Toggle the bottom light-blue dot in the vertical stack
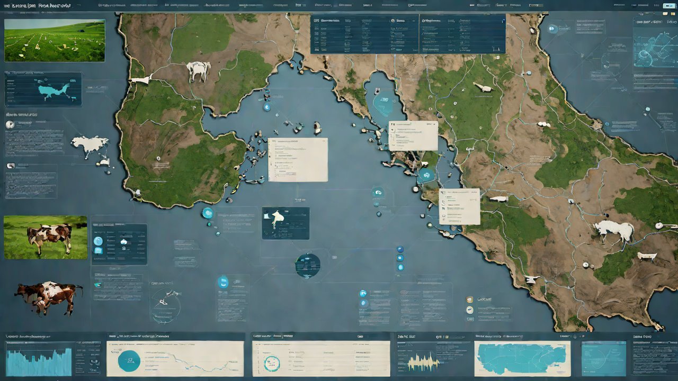Screen dimensions: 678x381 (x=400, y=268)
